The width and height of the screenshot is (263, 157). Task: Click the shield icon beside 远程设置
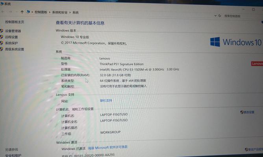[x=2, y=37]
